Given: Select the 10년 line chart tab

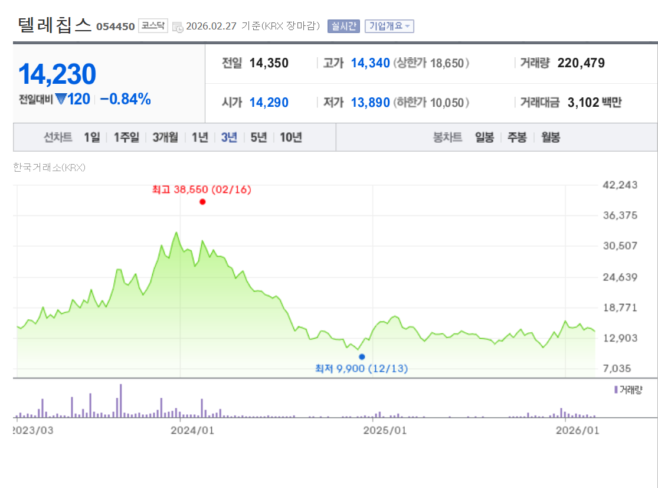Looking at the screenshot, I should point(291,137).
